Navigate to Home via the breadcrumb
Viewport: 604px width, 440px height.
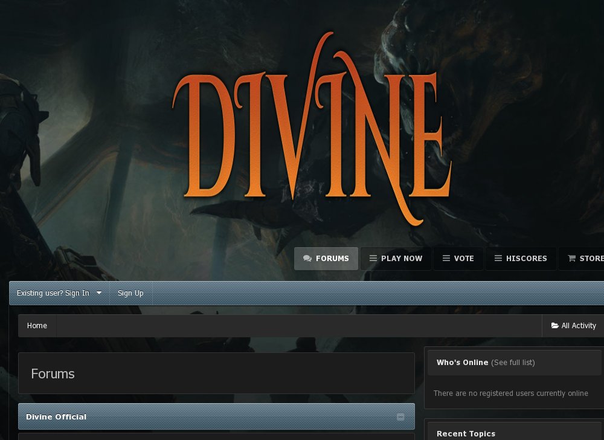[37, 325]
